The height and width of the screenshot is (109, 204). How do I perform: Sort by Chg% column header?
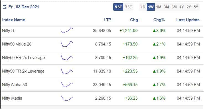[x=159, y=20]
